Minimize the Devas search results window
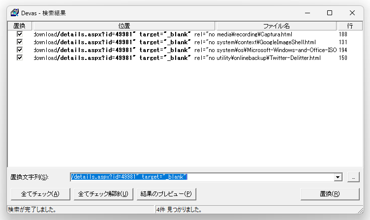 [x=307, y=13]
